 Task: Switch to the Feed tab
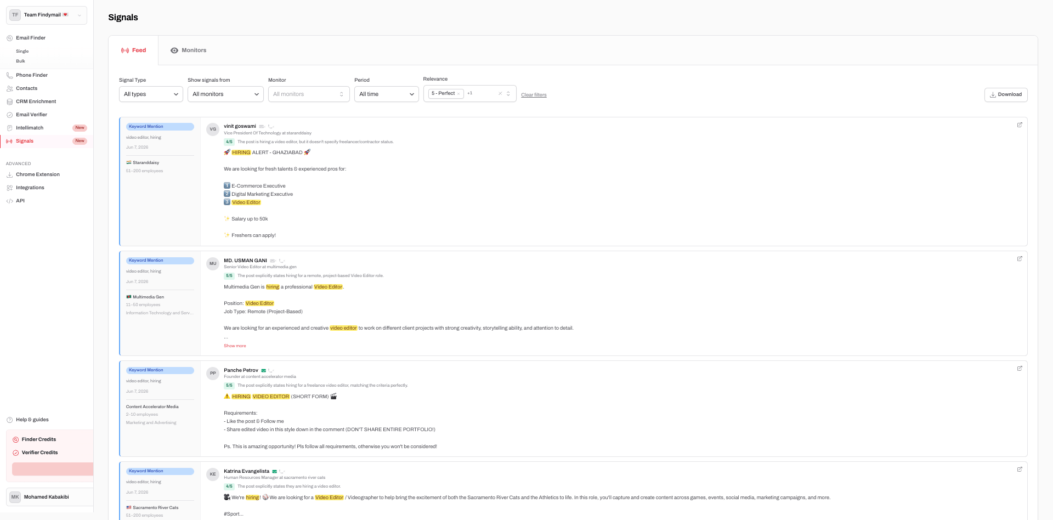(133, 50)
